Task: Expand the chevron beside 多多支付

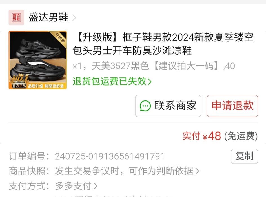Action: pyautogui.click(x=96, y=186)
